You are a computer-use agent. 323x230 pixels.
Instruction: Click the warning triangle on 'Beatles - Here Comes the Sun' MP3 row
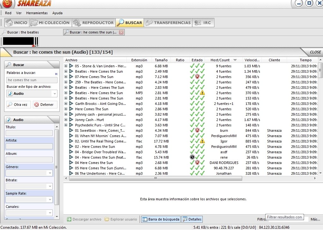[x=202, y=93]
